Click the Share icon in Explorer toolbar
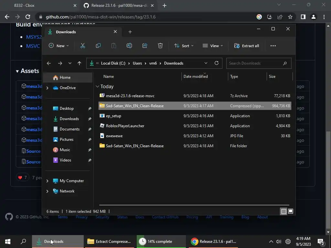331x248 pixels. point(145,46)
